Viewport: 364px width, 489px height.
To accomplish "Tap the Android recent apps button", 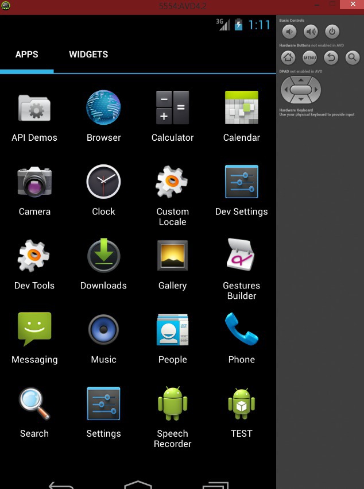I will point(215,485).
